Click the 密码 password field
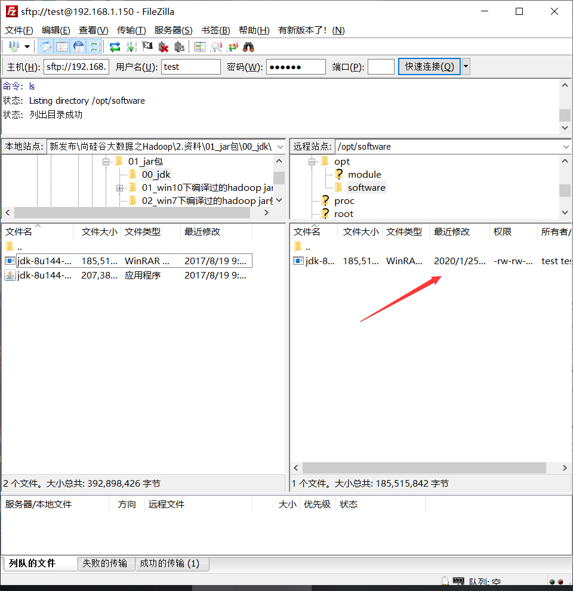Viewport: 573px width, 591px height. click(296, 67)
